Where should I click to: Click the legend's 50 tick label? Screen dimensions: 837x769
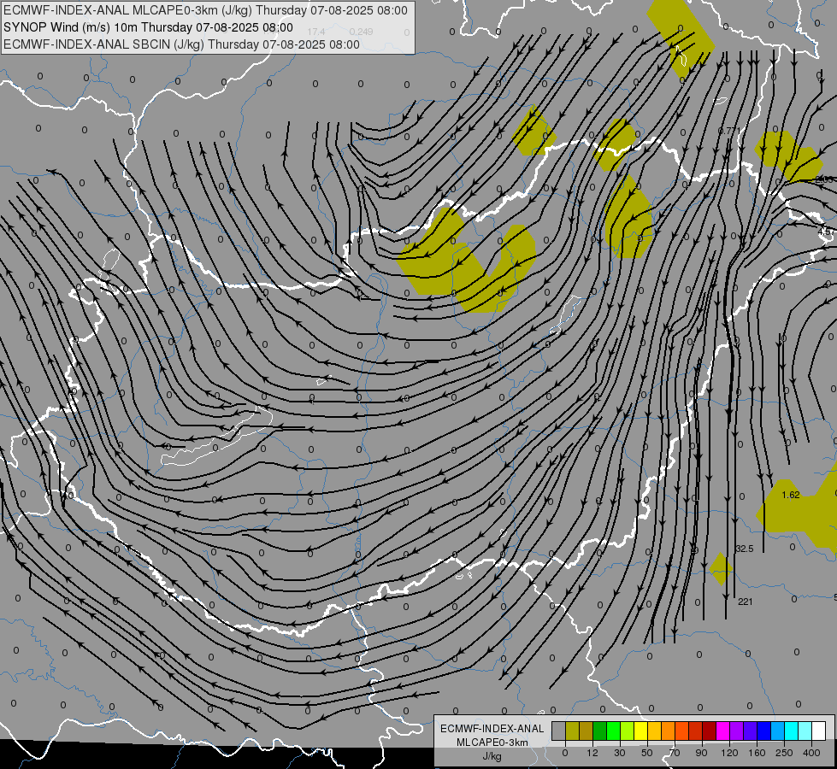tap(647, 753)
